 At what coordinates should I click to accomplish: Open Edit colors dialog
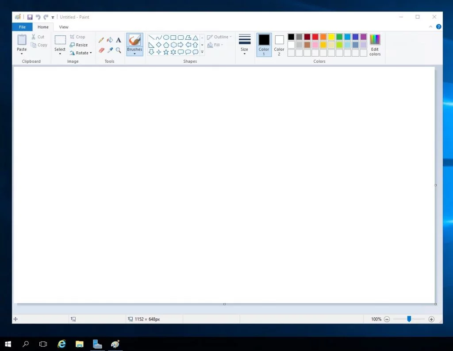(x=375, y=45)
